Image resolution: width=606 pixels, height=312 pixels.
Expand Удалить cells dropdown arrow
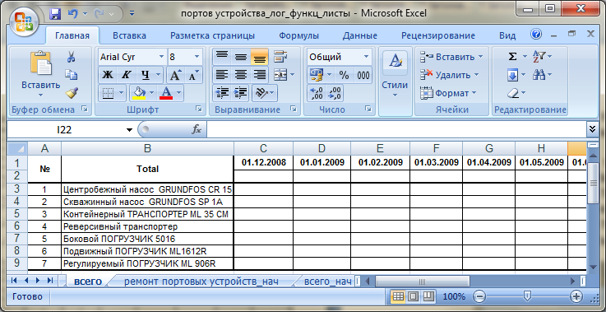tap(476, 75)
